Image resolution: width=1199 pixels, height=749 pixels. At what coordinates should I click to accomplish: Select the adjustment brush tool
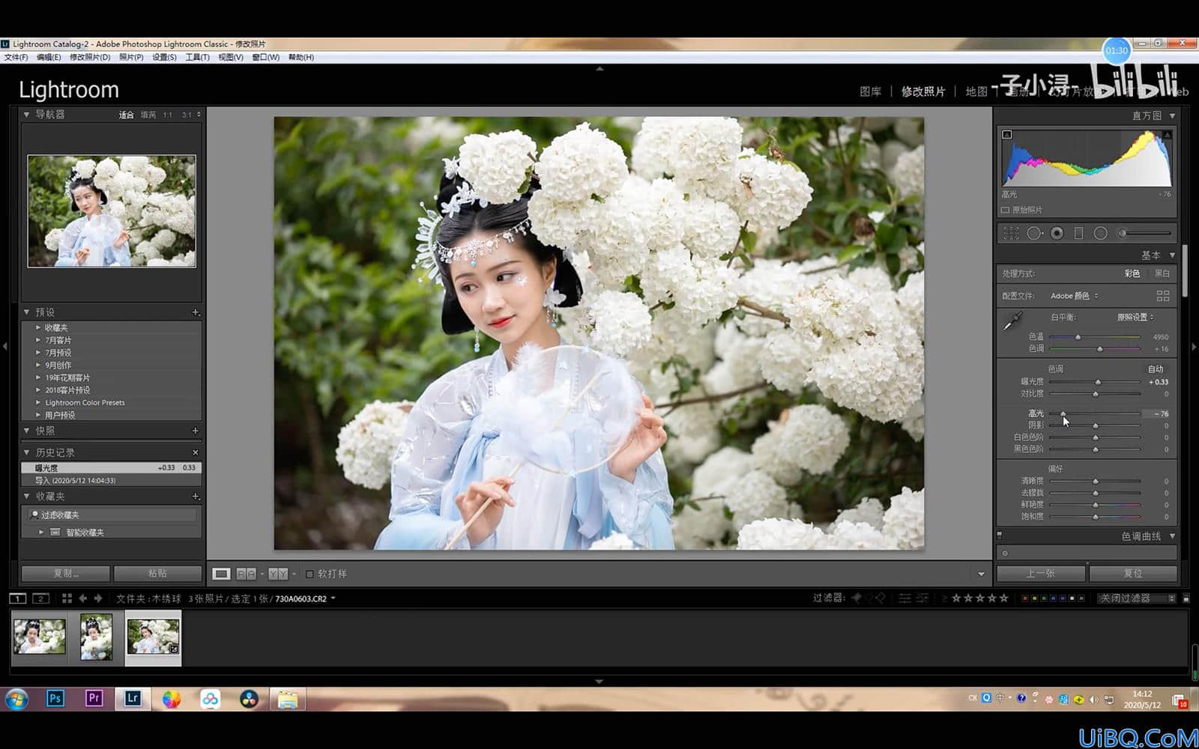1145,234
